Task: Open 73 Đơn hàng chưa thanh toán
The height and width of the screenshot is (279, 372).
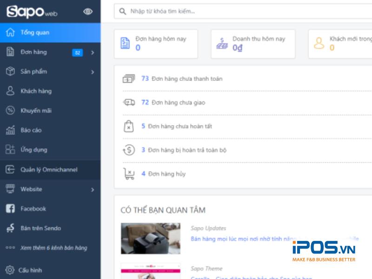Action: (x=182, y=79)
